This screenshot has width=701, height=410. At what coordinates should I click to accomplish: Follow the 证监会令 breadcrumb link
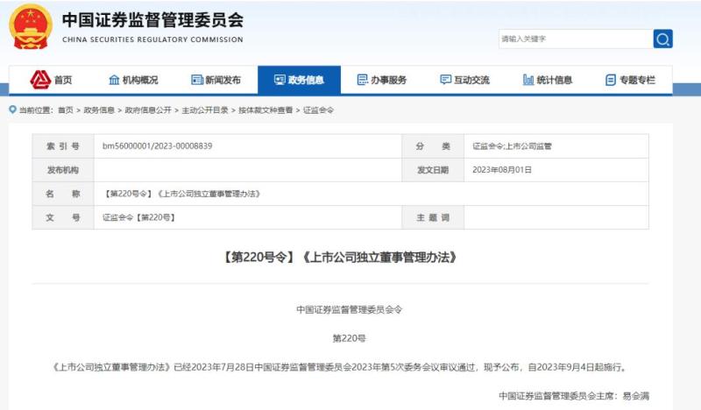tap(318, 110)
